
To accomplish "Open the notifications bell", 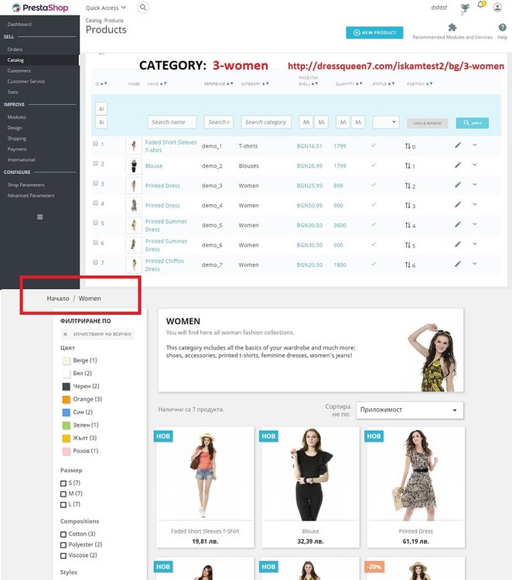I will (x=481, y=5).
